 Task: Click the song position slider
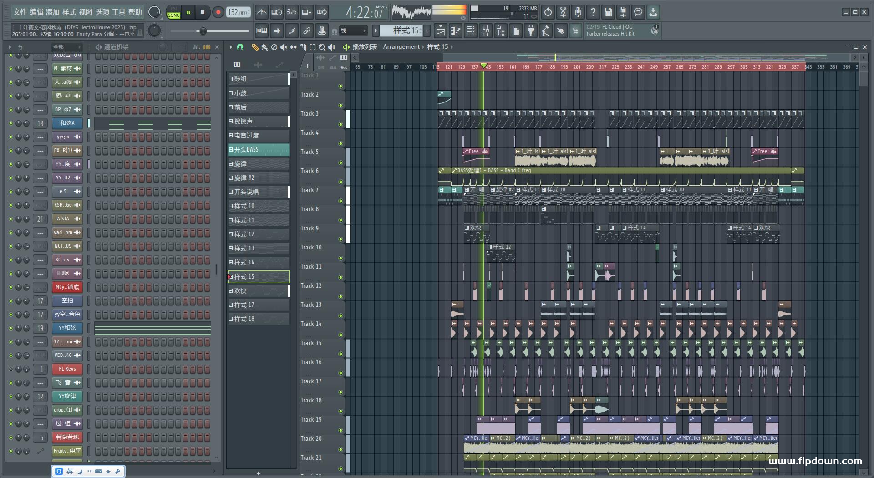(210, 31)
